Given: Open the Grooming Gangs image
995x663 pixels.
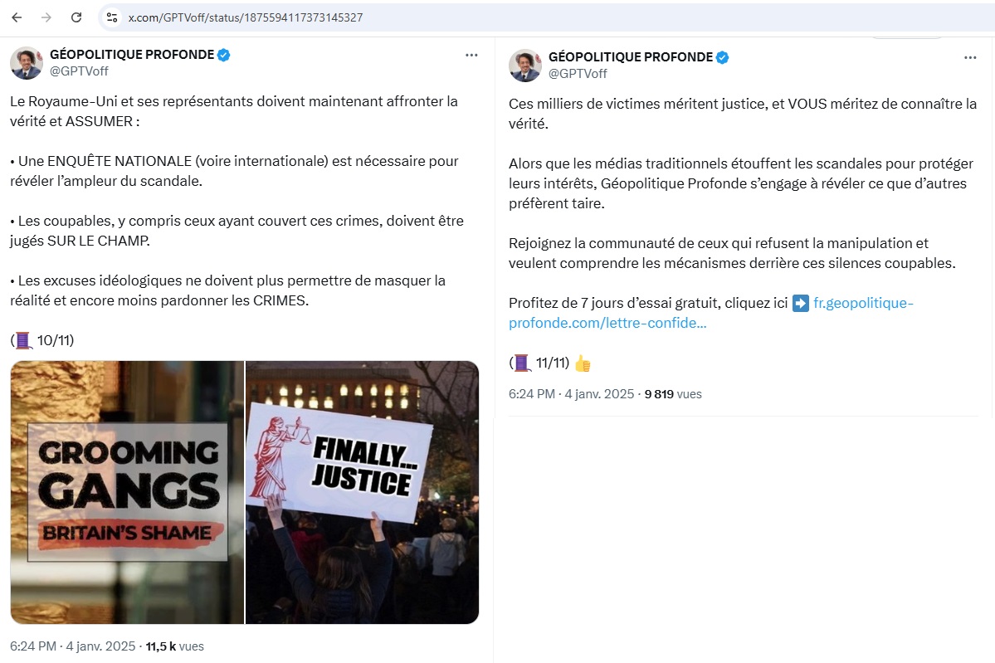Looking at the screenshot, I should coord(127,492).
